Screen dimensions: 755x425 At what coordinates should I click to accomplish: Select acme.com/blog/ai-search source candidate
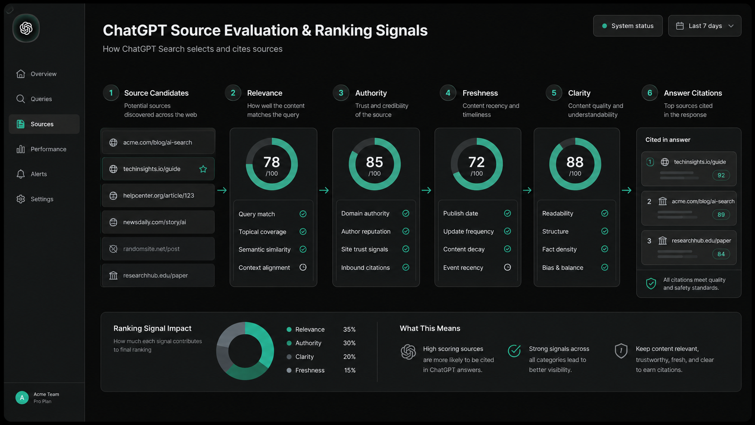tap(158, 142)
